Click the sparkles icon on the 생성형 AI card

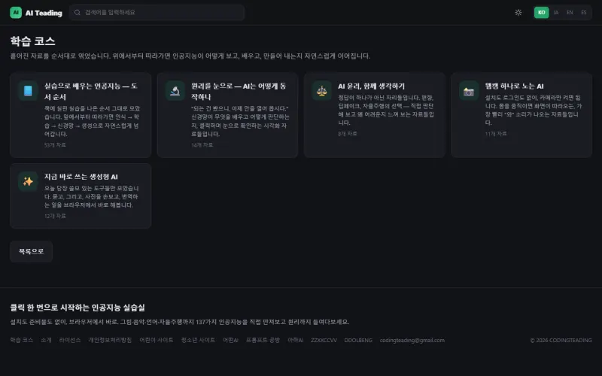pyautogui.click(x=28, y=181)
